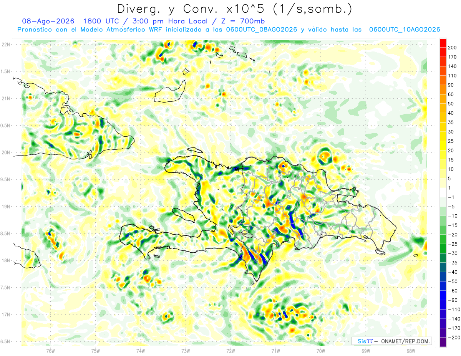Click the '76W' longitude label
This screenshot has height=356, width=461.
50,351
